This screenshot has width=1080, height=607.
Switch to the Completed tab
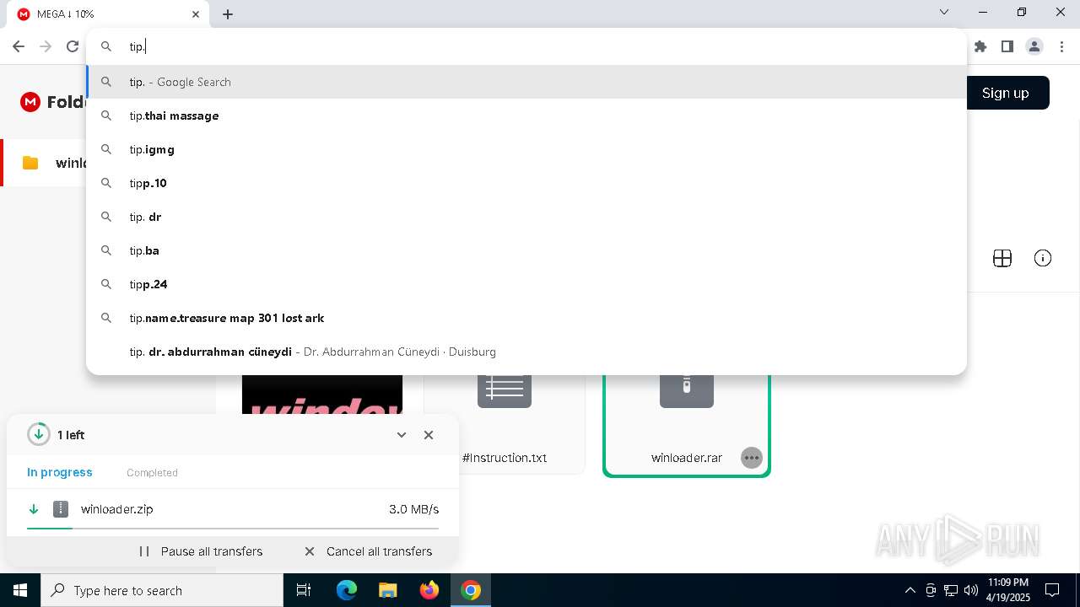[x=152, y=473]
